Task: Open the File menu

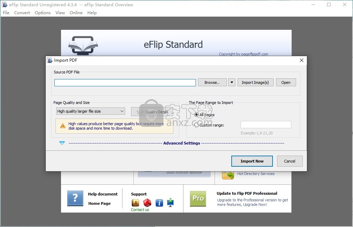Action: coord(6,13)
